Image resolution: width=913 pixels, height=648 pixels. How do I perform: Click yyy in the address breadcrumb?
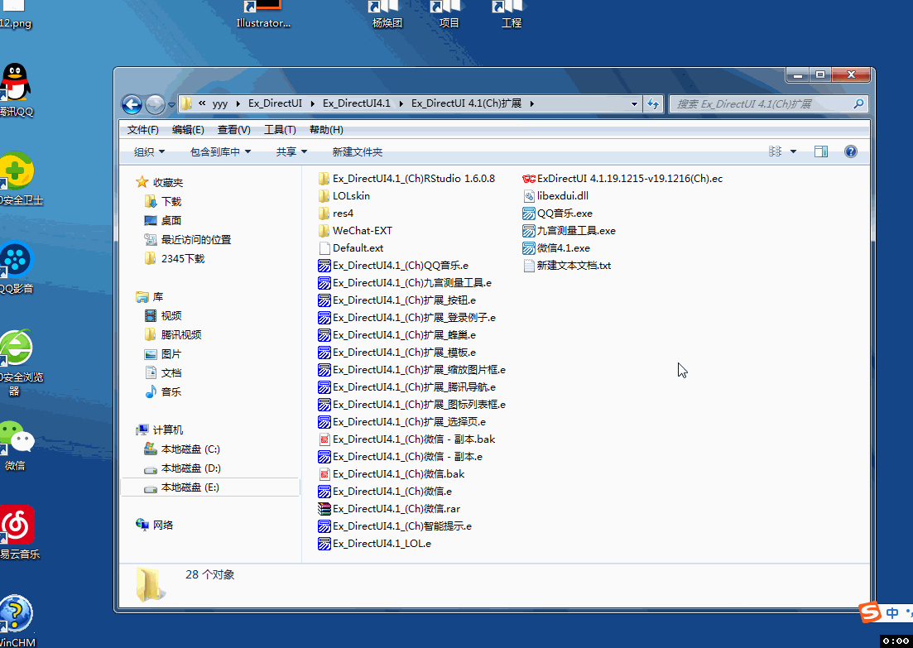coord(220,103)
